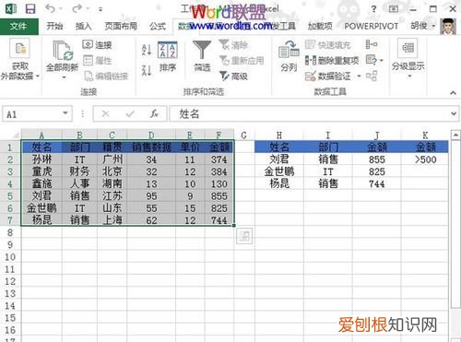The image size is (461, 342).
Task: Click the what-if analysis icon
Action: [372, 60]
